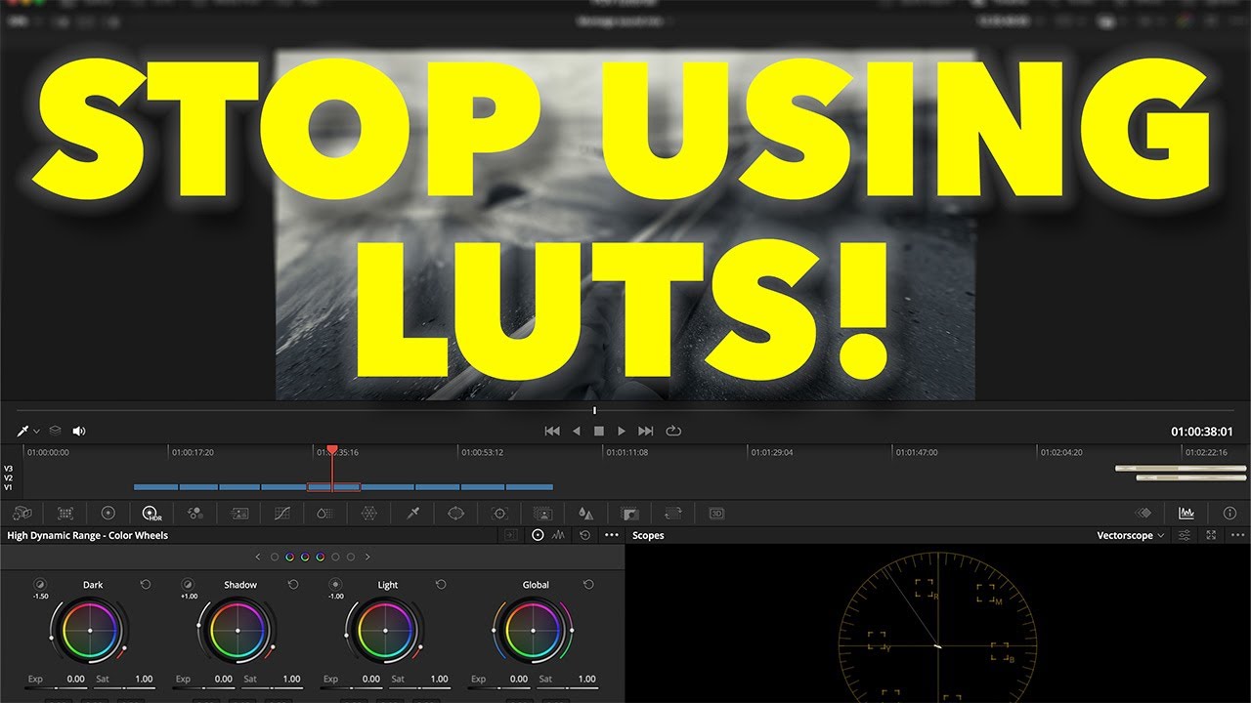Open the Blur palette
Image resolution: width=1251 pixels, height=703 pixels.
tap(585, 513)
